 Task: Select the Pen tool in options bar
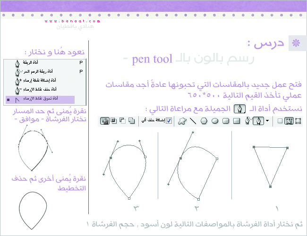point(258,121)
